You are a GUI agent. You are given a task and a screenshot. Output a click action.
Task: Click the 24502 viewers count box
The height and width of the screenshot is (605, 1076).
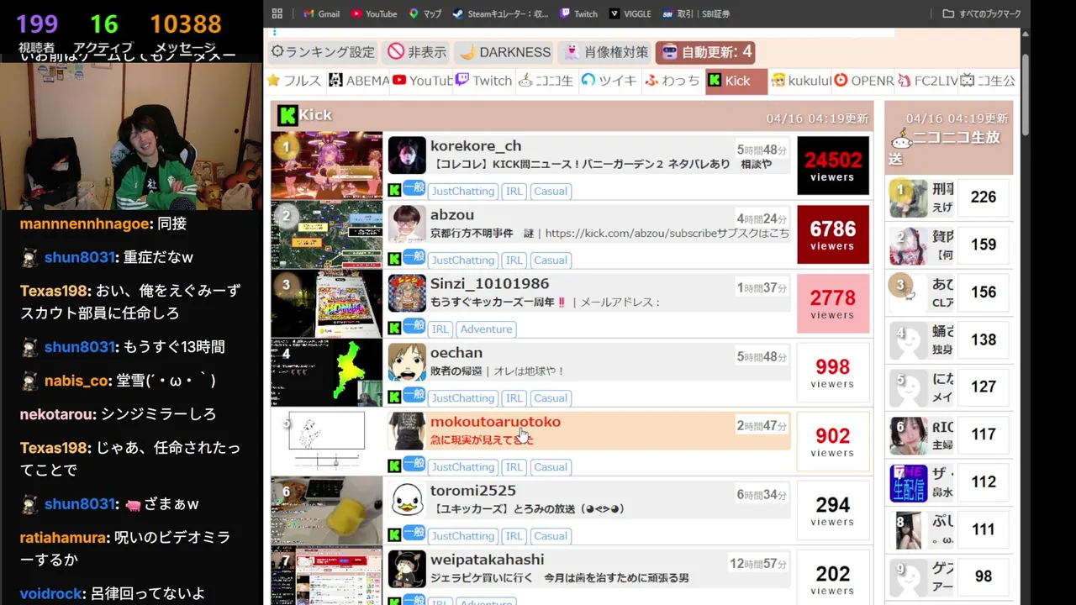833,166
